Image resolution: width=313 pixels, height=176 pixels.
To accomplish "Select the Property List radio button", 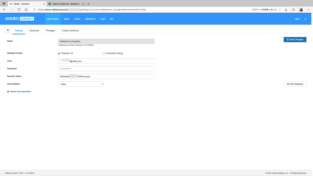I will 59,53.
